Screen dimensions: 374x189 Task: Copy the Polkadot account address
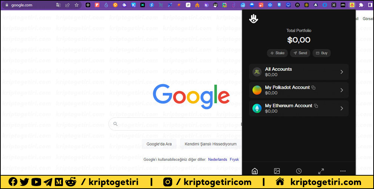pos(313,87)
